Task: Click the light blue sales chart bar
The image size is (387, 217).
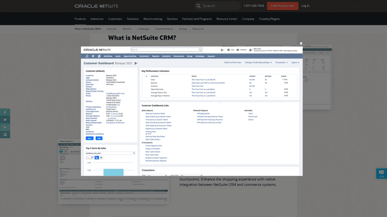Action: (113, 172)
